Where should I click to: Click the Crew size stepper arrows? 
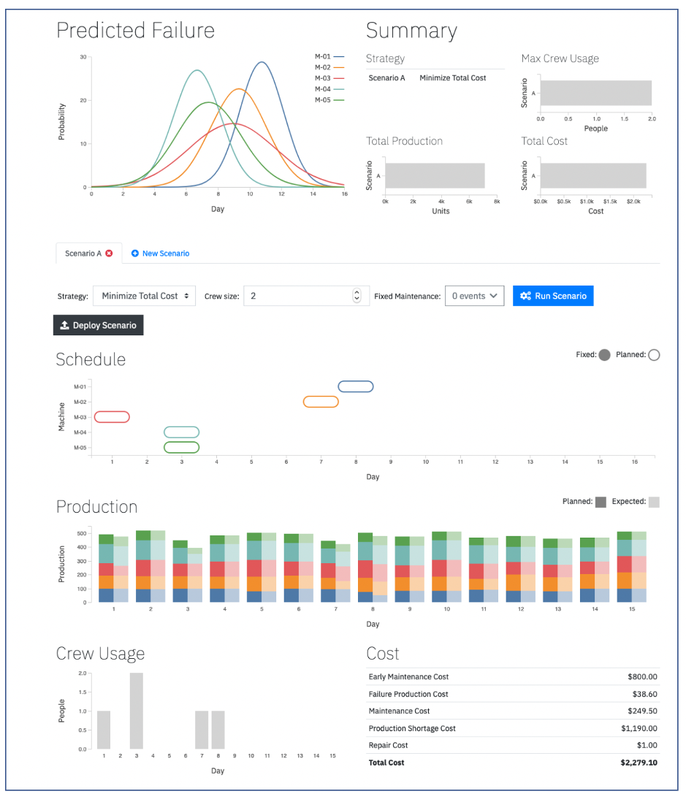pos(357,296)
